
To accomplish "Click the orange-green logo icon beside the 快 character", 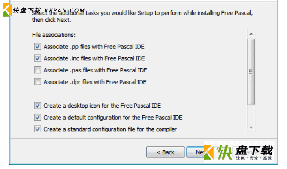I will pyautogui.click(x=208, y=152).
